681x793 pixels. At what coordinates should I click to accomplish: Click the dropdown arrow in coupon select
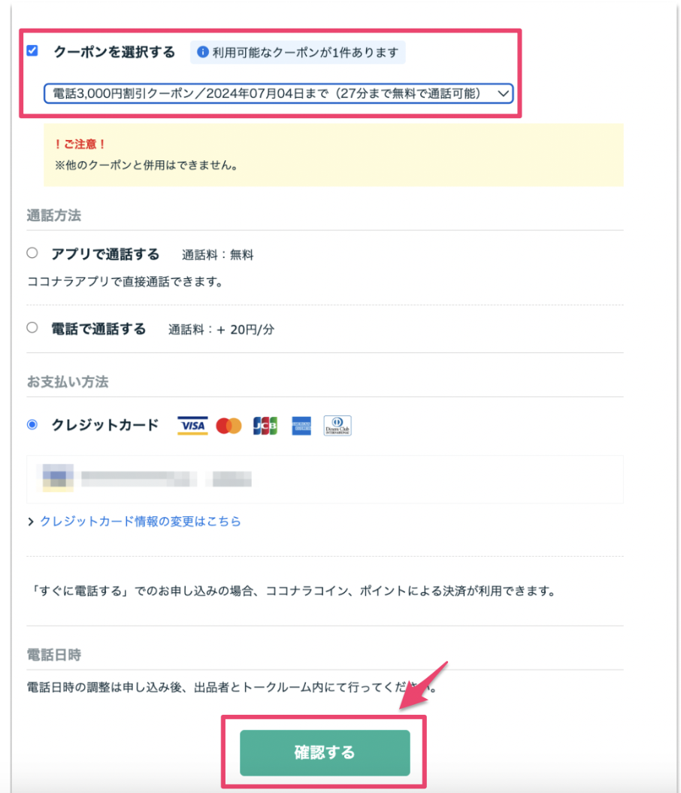coord(503,93)
